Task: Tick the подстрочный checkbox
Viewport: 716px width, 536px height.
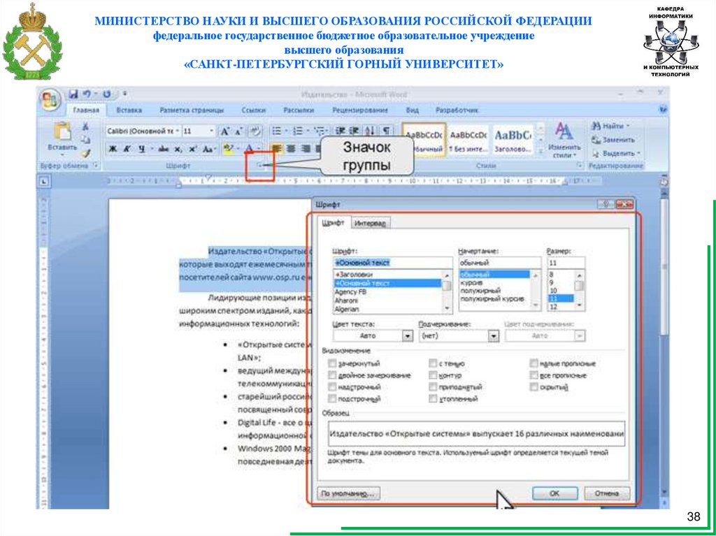Action: point(332,398)
